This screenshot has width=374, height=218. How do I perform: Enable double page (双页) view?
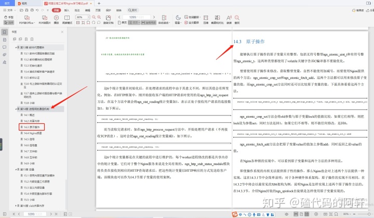[x=134, y=22]
